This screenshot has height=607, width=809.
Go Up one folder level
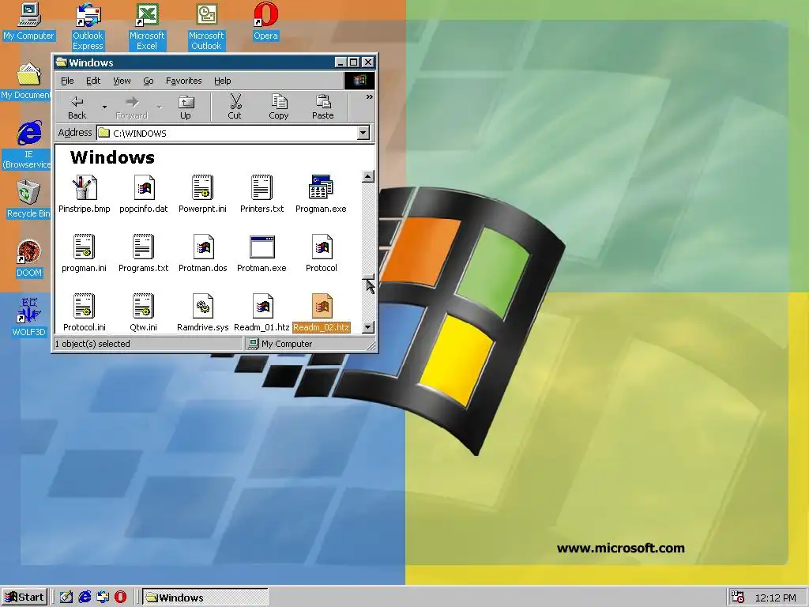(185, 107)
